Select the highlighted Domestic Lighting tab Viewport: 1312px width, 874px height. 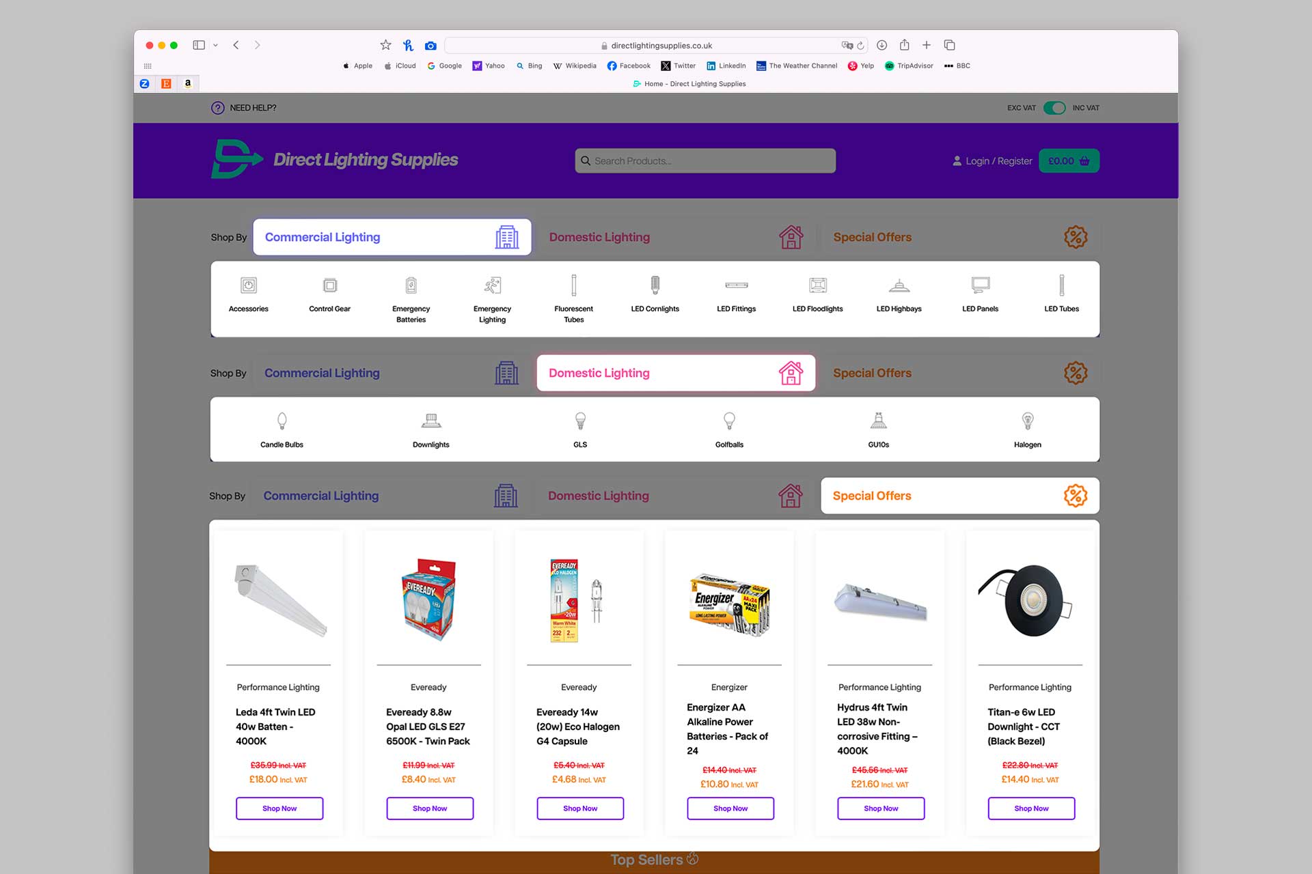pos(676,373)
